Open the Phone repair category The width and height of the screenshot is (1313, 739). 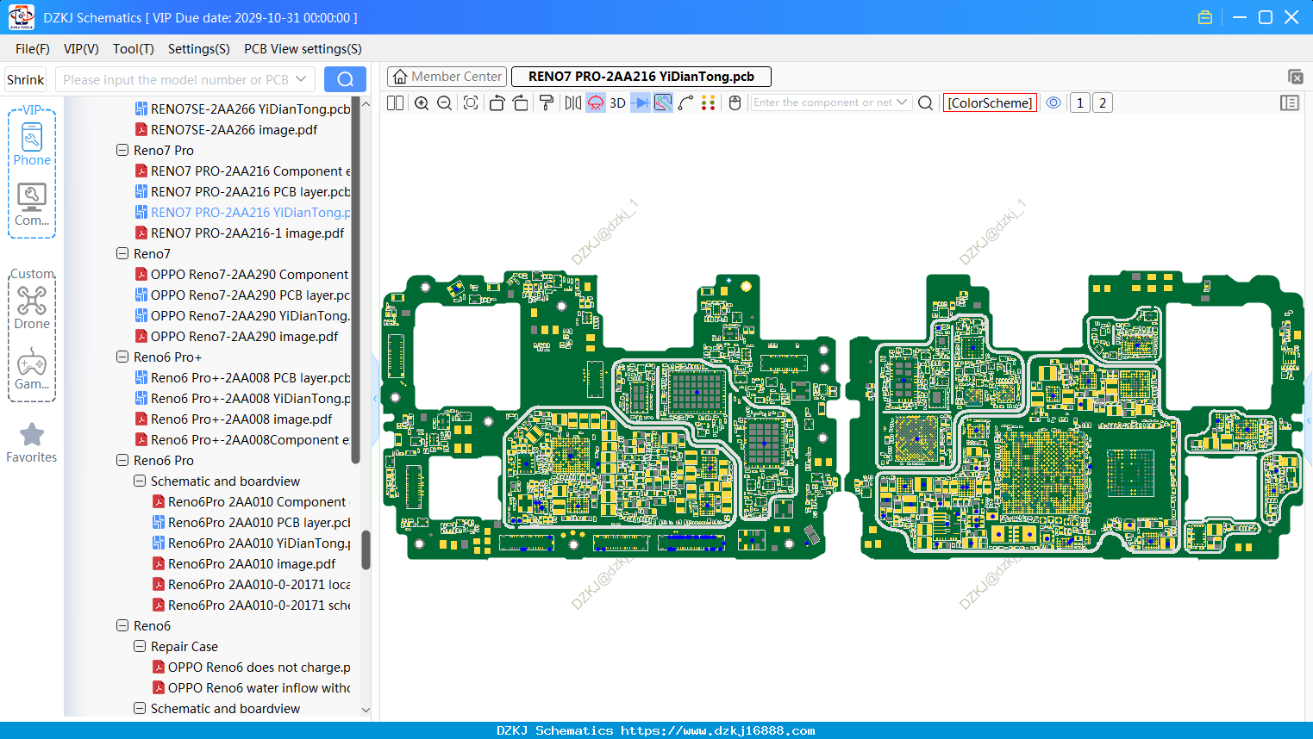coord(32,144)
